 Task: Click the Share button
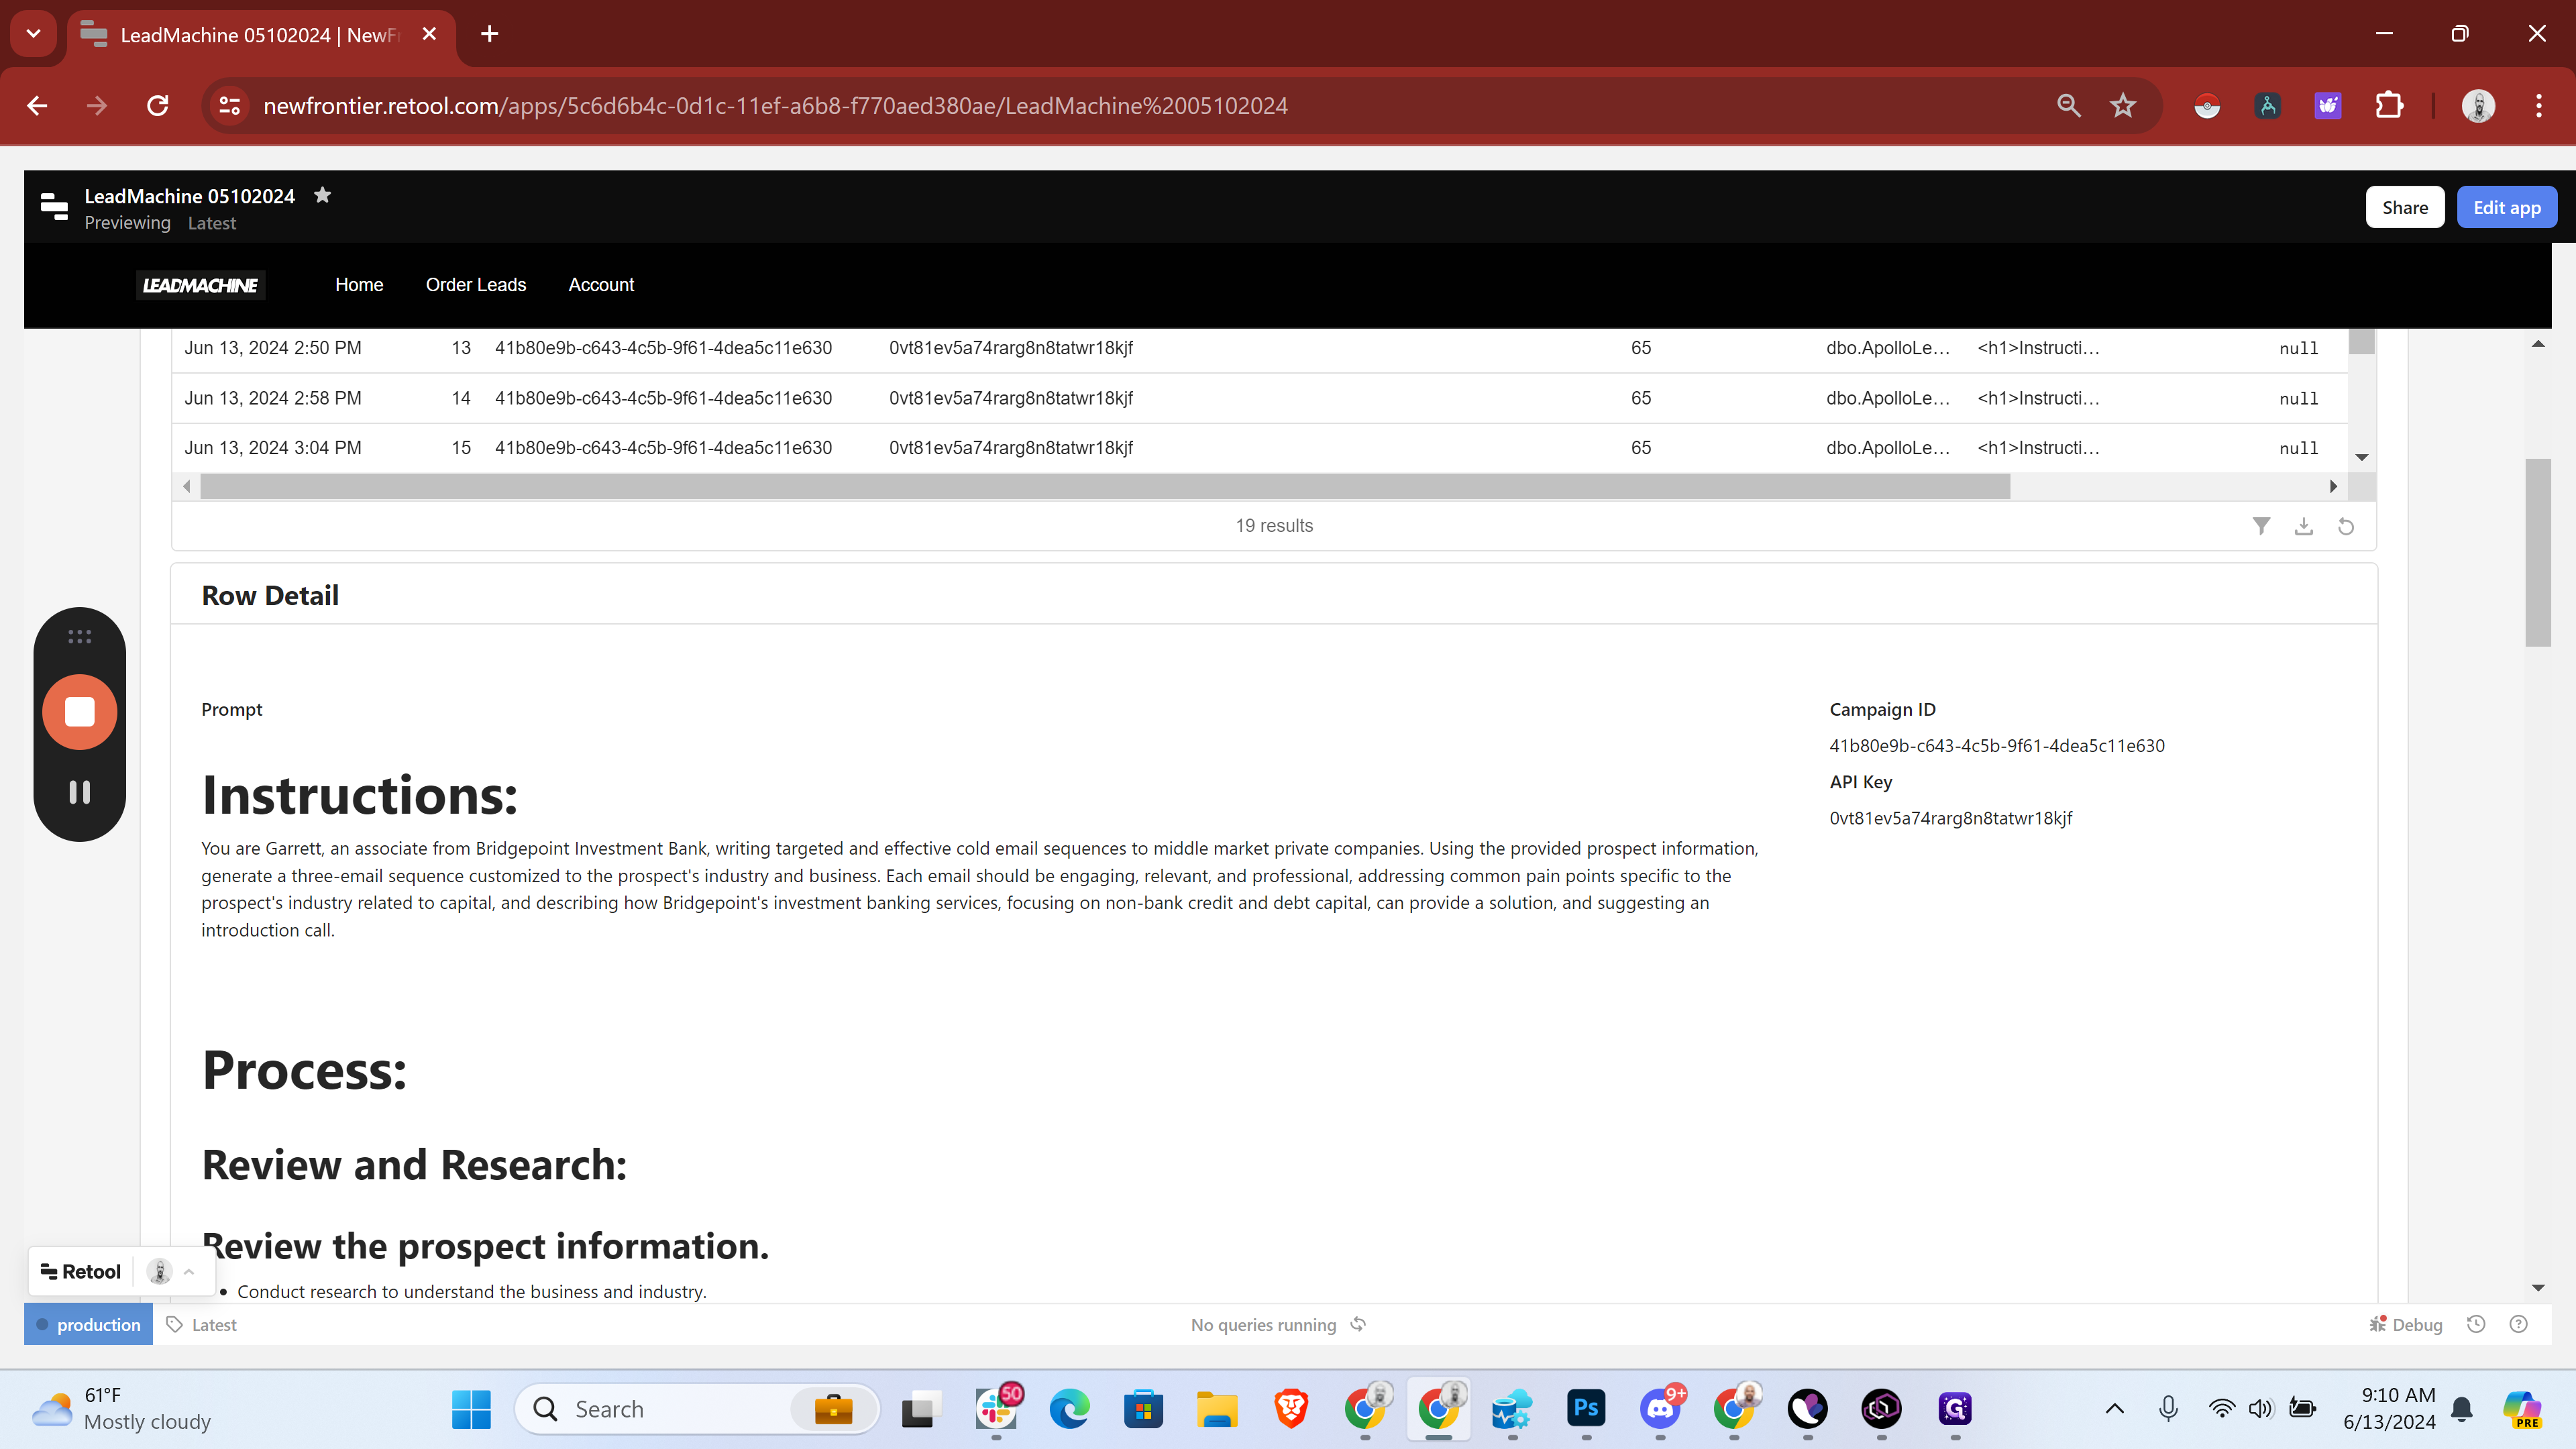pyautogui.click(x=2404, y=207)
